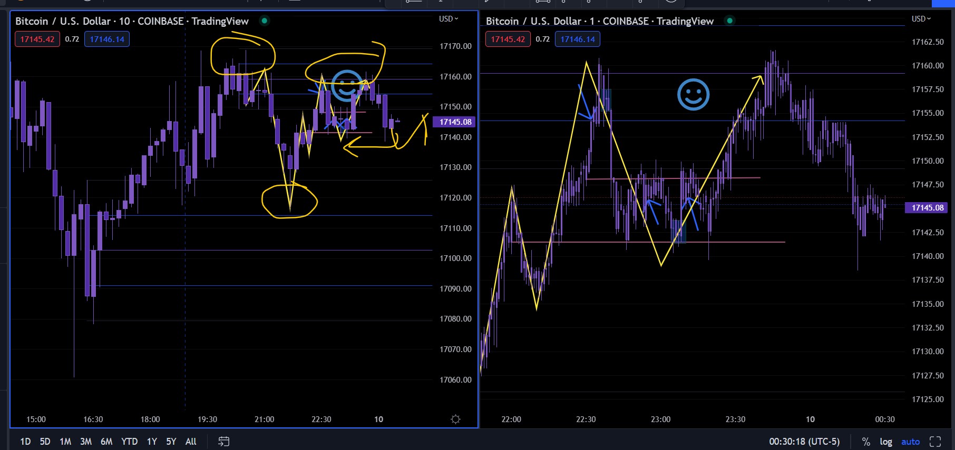Click the green market status dot on the 10-minute chart
This screenshot has width=955, height=450.
tap(265, 21)
